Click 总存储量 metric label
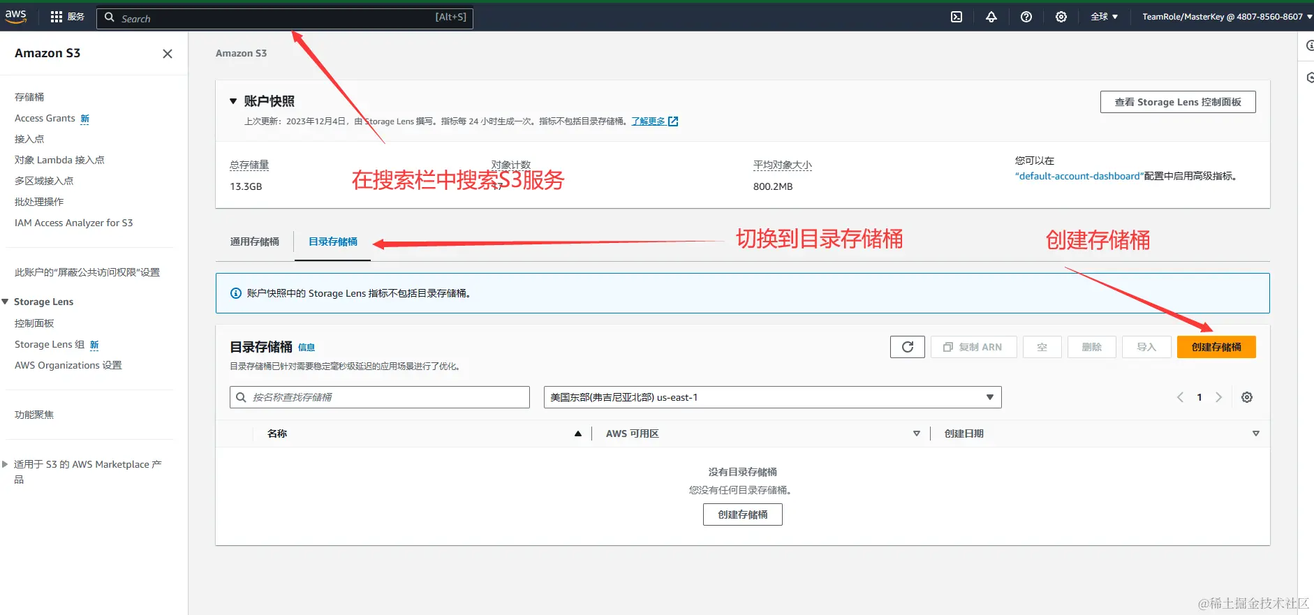 249,165
